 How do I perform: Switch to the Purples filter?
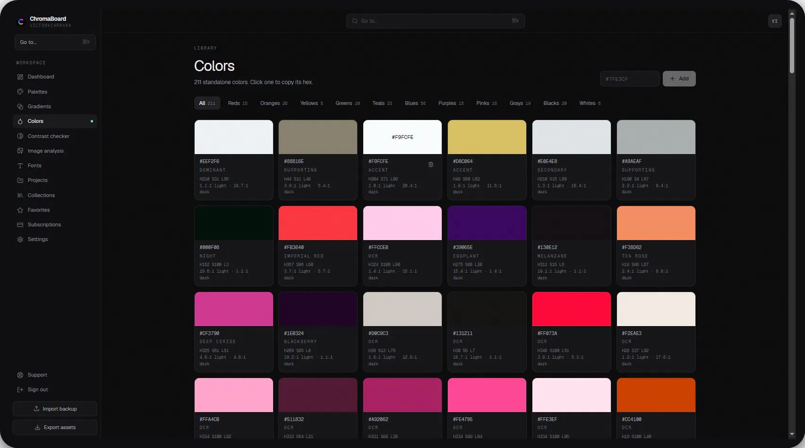(x=451, y=103)
